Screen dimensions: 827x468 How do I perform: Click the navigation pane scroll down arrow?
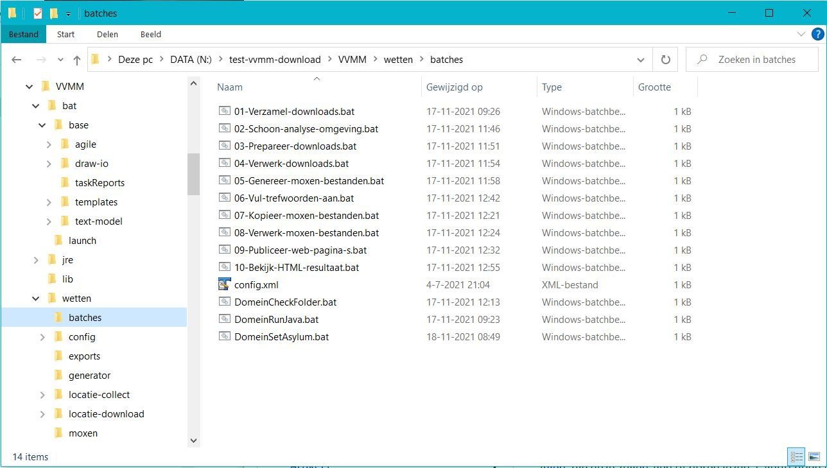click(x=193, y=440)
